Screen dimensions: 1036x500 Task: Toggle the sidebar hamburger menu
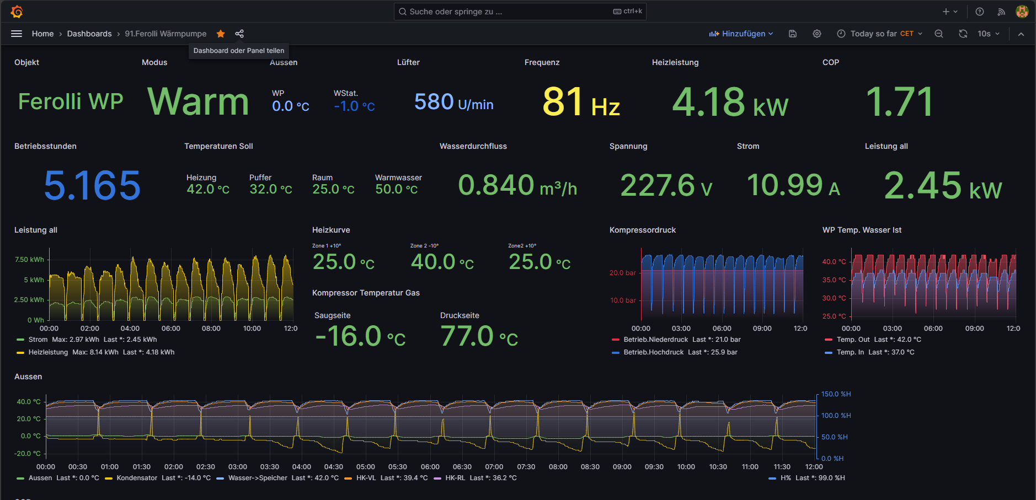tap(17, 34)
